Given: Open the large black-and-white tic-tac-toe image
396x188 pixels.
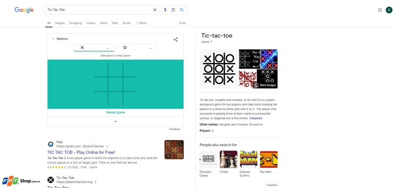Looking at the screenshot, I should click(x=219, y=69).
